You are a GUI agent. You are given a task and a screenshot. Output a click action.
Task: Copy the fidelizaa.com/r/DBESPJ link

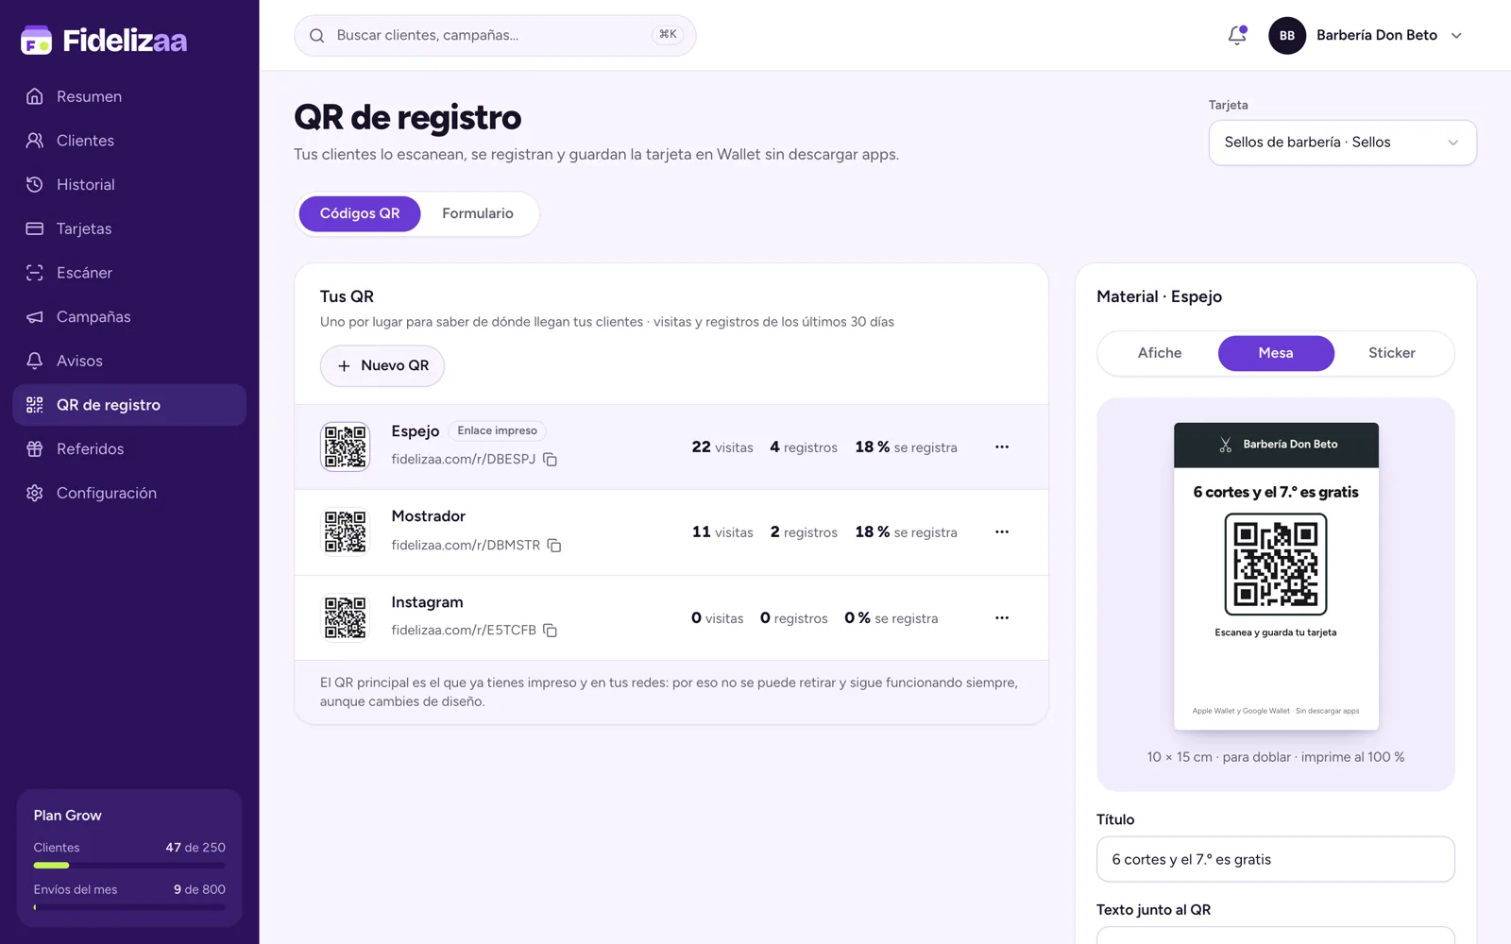[551, 460]
